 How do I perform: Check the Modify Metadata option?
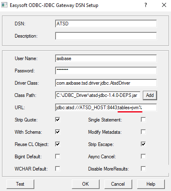click(143, 132)
